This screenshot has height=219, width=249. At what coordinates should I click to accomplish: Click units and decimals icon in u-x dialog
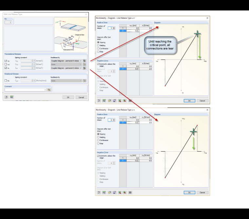(104, 101)
